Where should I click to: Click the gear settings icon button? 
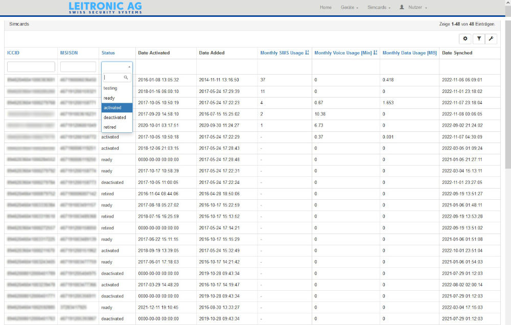[465, 38]
